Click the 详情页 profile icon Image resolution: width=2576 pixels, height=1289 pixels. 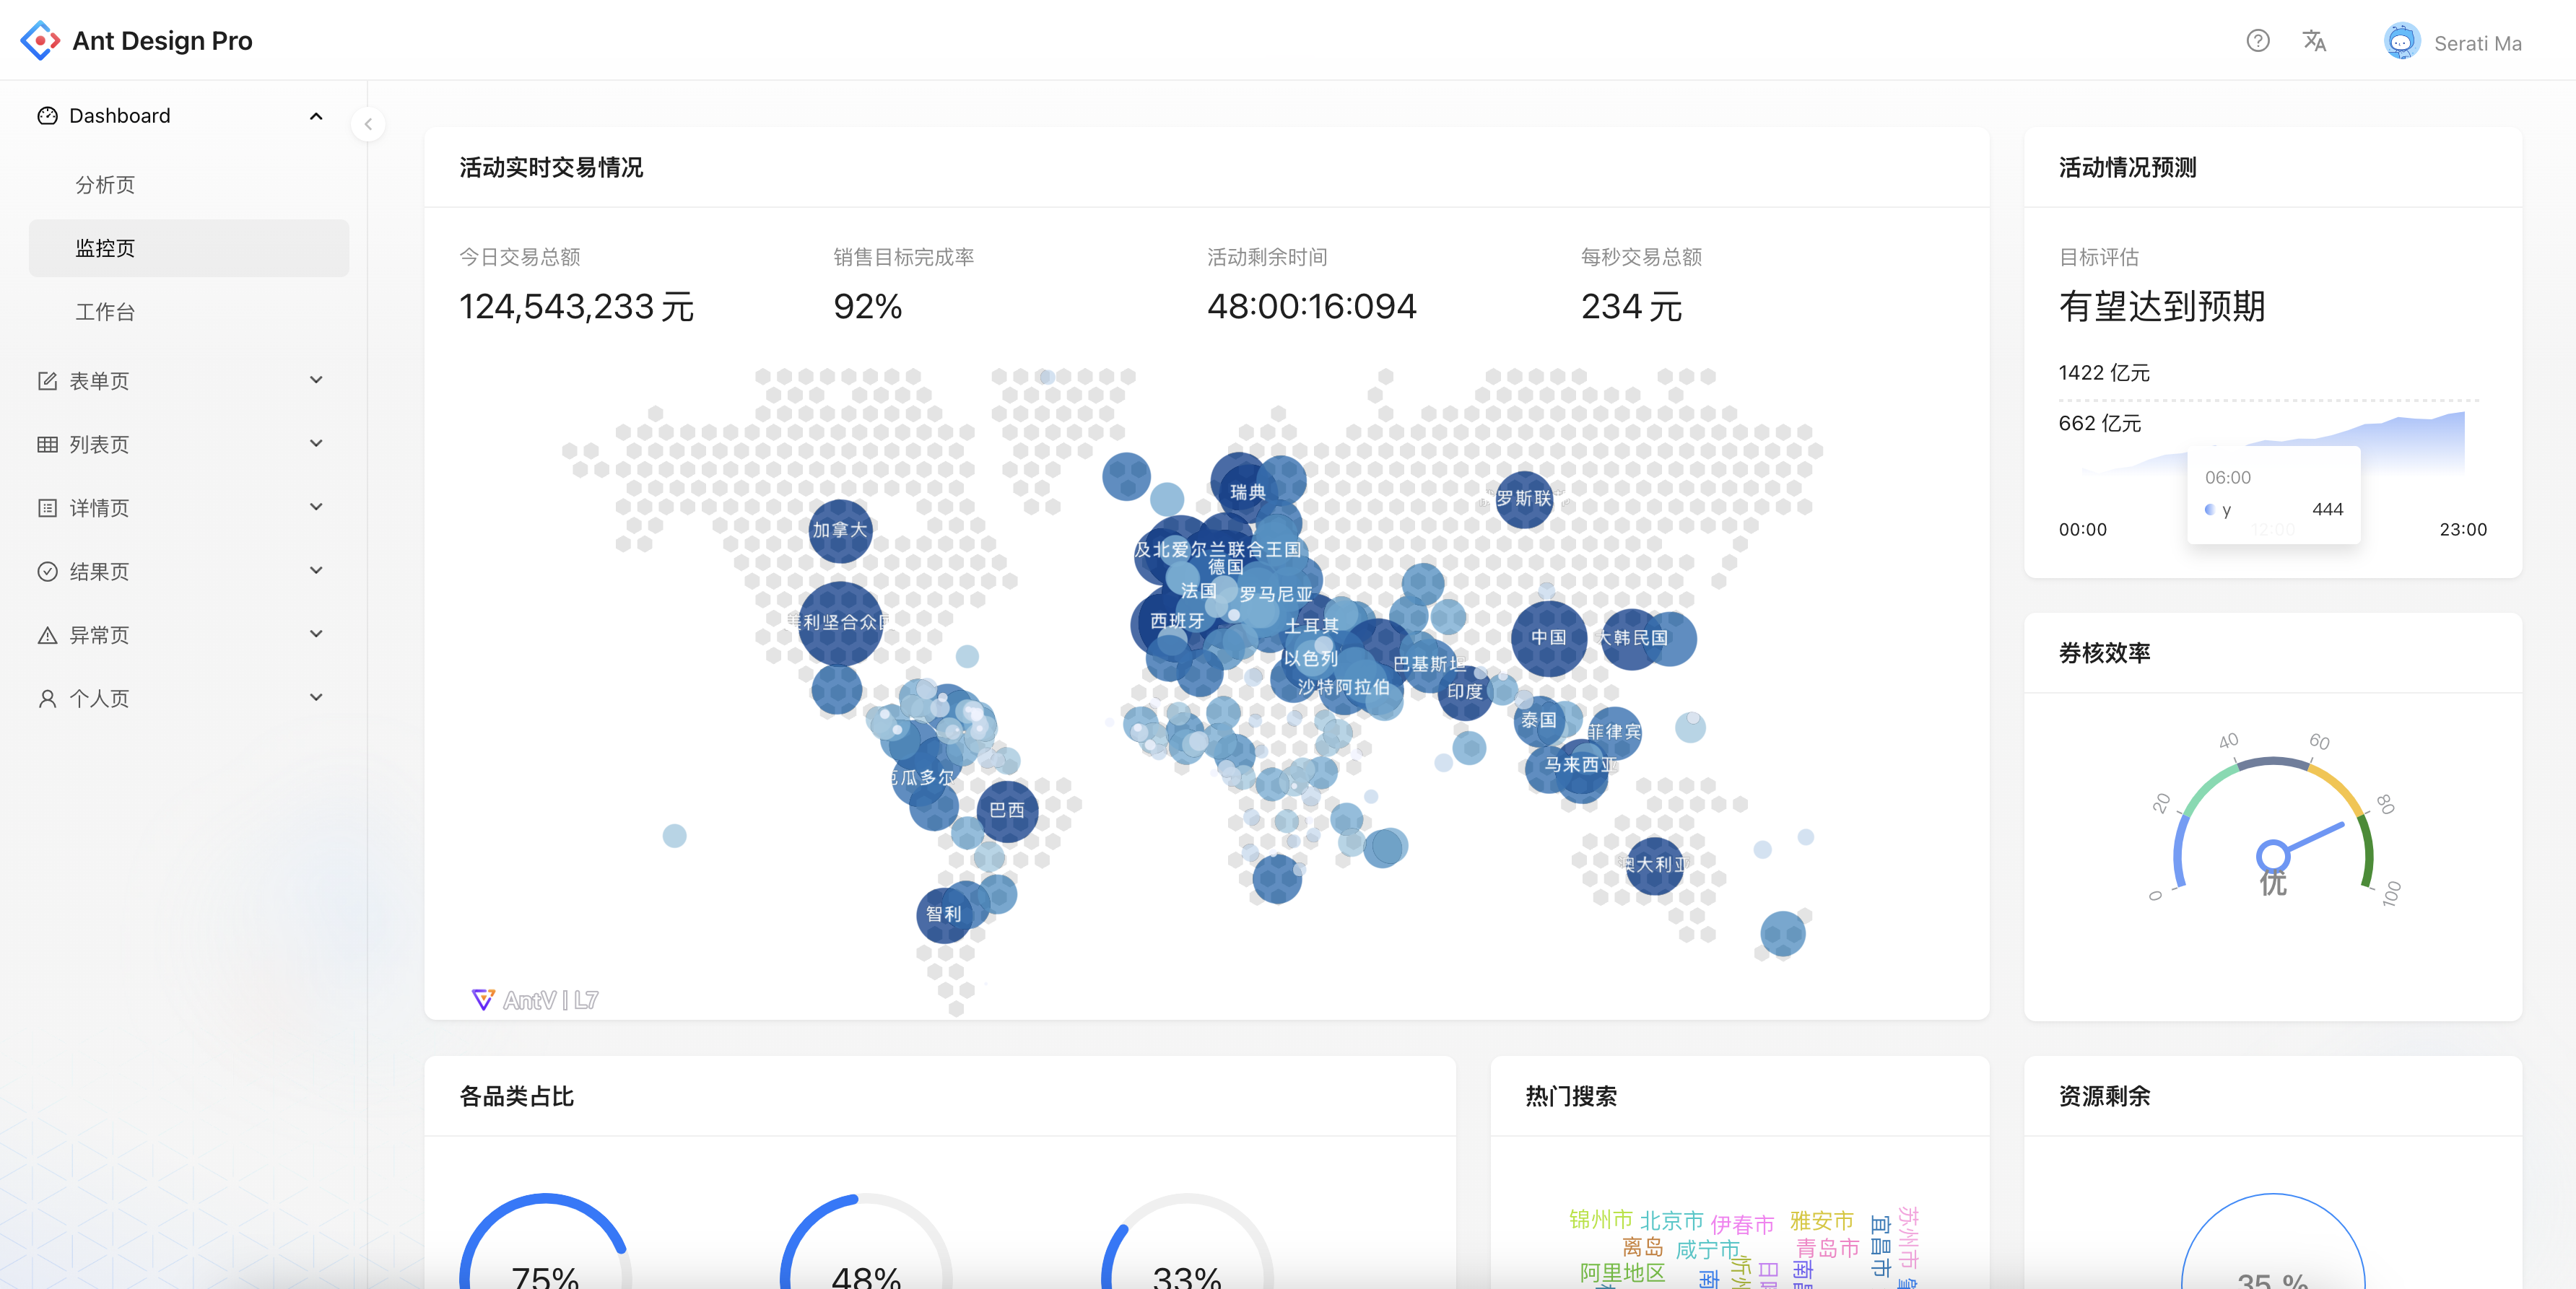(x=47, y=508)
